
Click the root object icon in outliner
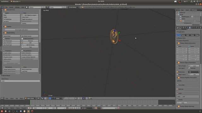(x=181, y=21)
